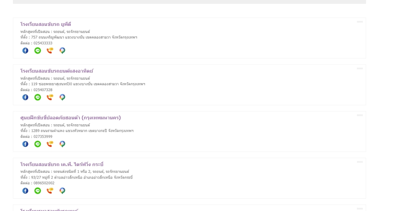Open map location icon for โรงเรียนสอนขับรถยนต์แสงอาทิตย์

tap(62, 97)
